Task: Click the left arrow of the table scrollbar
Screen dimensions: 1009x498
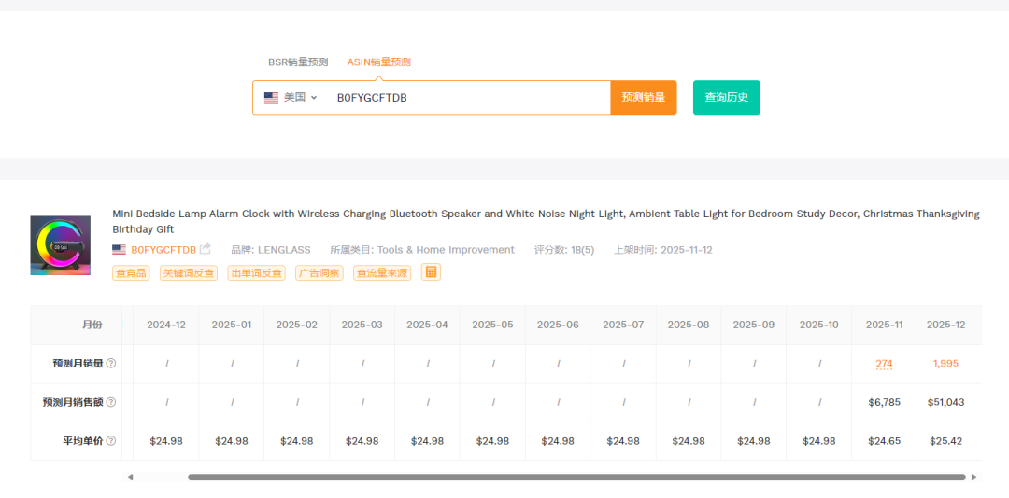Action: pos(130,477)
